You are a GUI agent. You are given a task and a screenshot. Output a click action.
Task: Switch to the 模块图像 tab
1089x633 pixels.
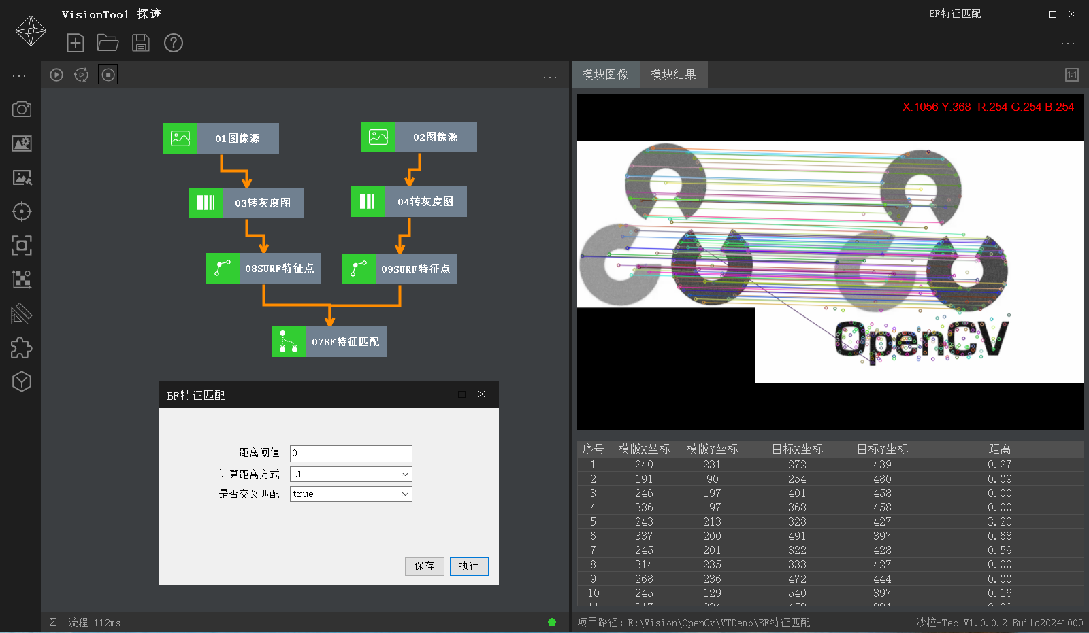pos(605,75)
